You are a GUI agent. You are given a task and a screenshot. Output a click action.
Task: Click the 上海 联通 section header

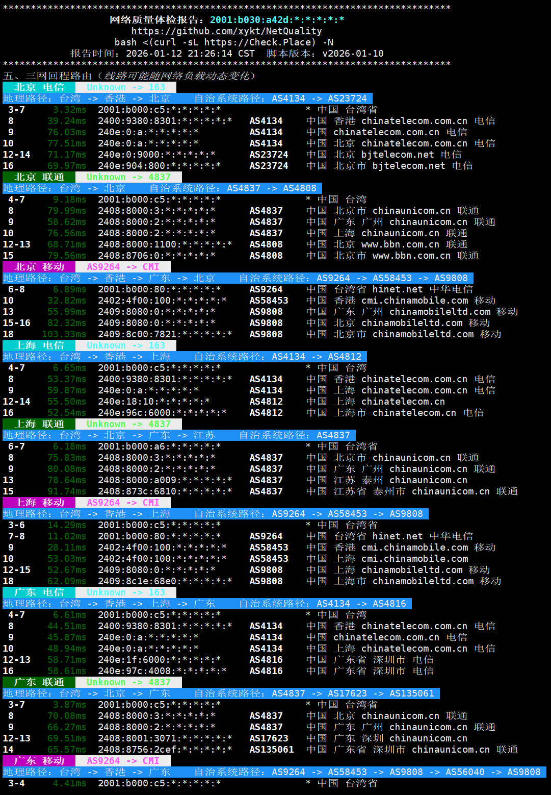(x=39, y=424)
